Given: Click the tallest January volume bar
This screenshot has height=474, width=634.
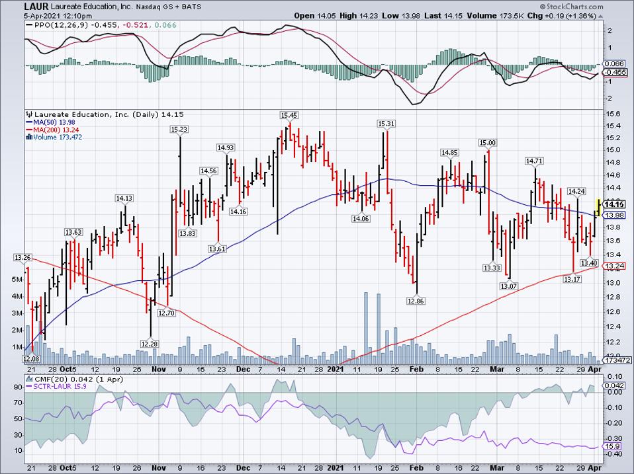Looking at the screenshot, I should [366, 329].
